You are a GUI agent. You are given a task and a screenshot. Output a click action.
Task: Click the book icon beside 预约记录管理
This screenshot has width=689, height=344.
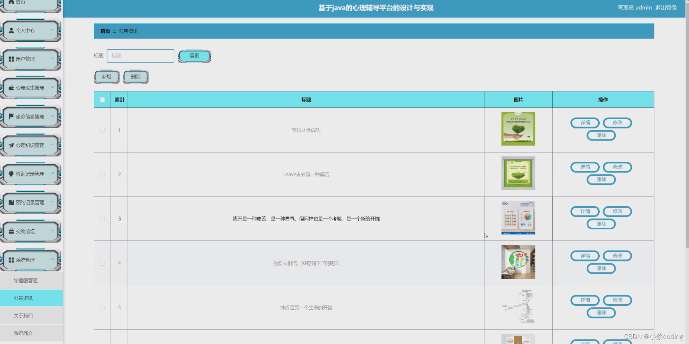point(11,202)
